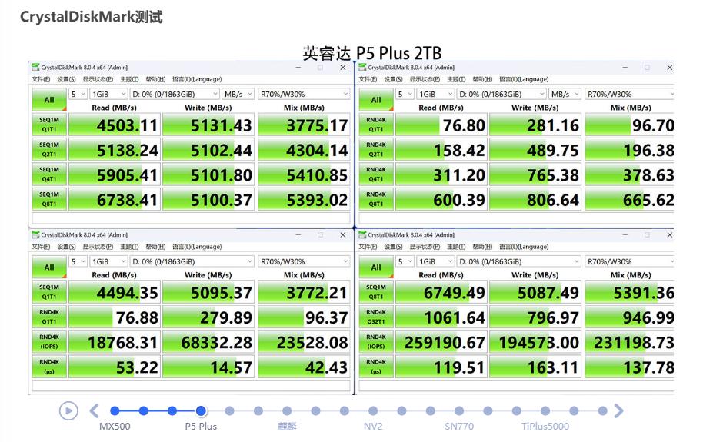
Task: Click the latency value 53.22
Action: click(137, 368)
